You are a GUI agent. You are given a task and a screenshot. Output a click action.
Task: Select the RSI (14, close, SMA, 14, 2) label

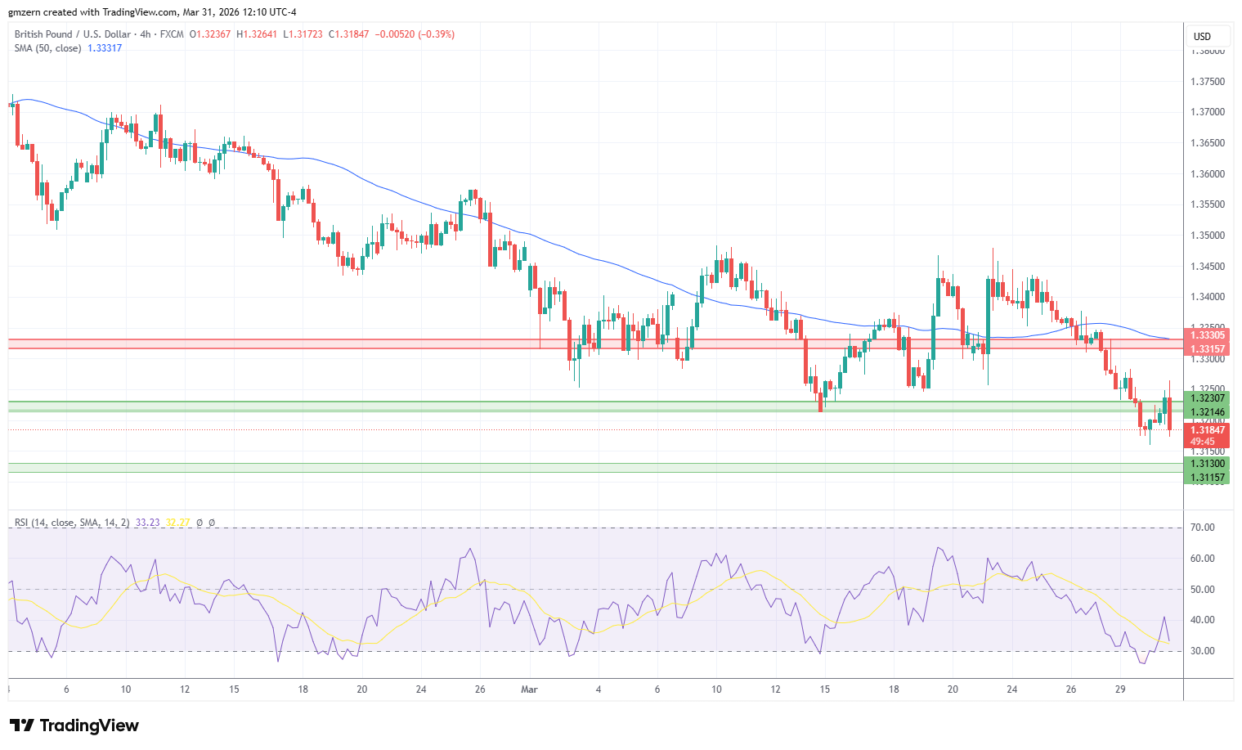coord(72,523)
